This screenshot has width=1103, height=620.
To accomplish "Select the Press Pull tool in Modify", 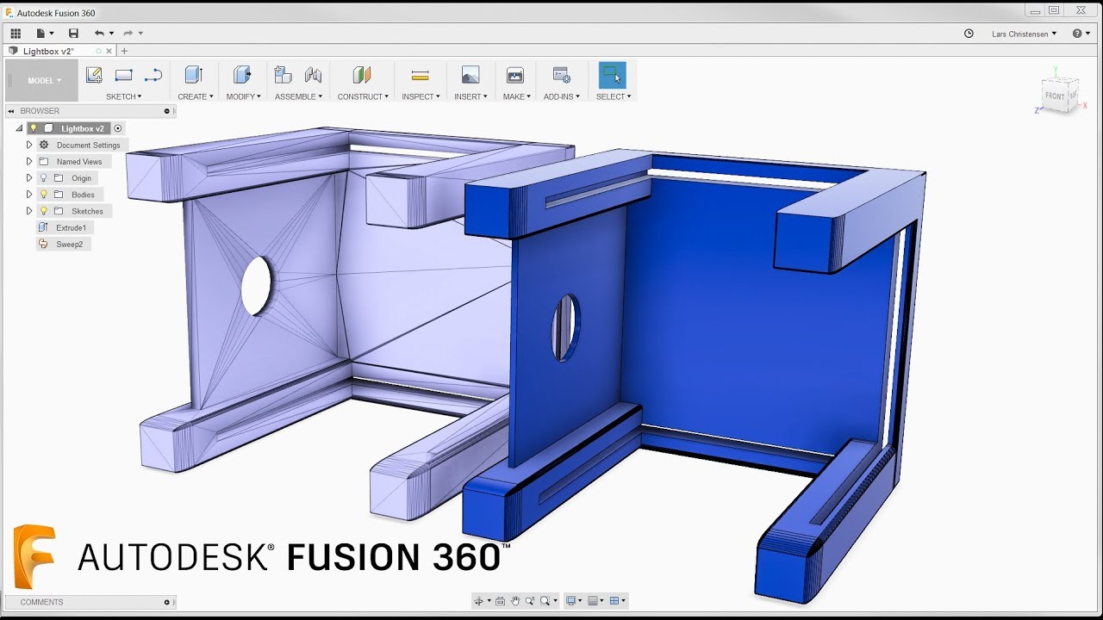I will (x=242, y=75).
